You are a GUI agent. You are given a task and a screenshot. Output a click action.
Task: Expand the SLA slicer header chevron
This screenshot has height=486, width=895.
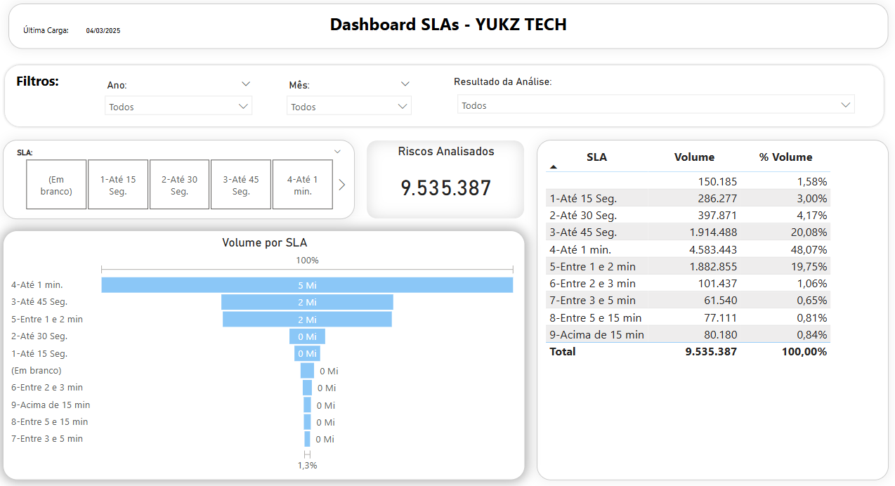(x=337, y=151)
